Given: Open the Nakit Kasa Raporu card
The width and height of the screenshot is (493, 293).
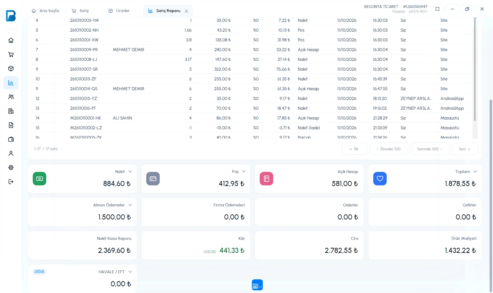Looking at the screenshot, I should point(82,245).
